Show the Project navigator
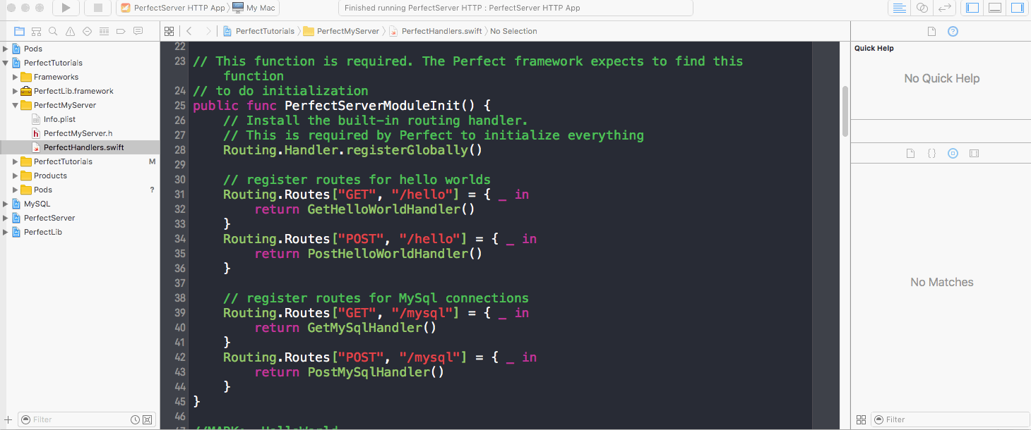1031x430 pixels. 19,31
